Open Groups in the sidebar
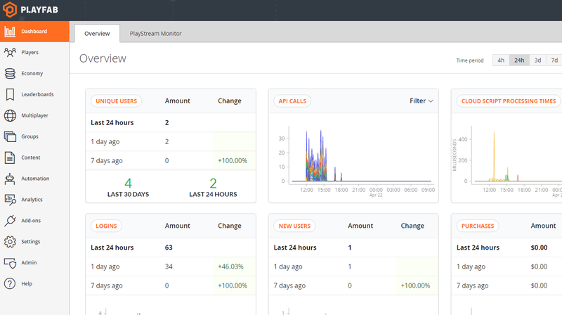The height and width of the screenshot is (315, 562). click(30, 136)
